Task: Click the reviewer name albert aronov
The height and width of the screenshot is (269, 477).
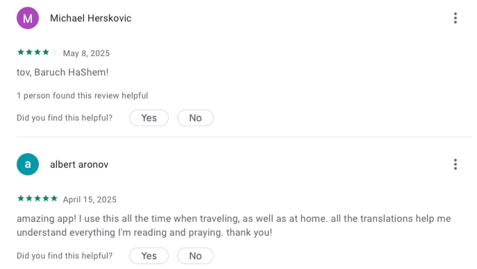Action: [79, 164]
